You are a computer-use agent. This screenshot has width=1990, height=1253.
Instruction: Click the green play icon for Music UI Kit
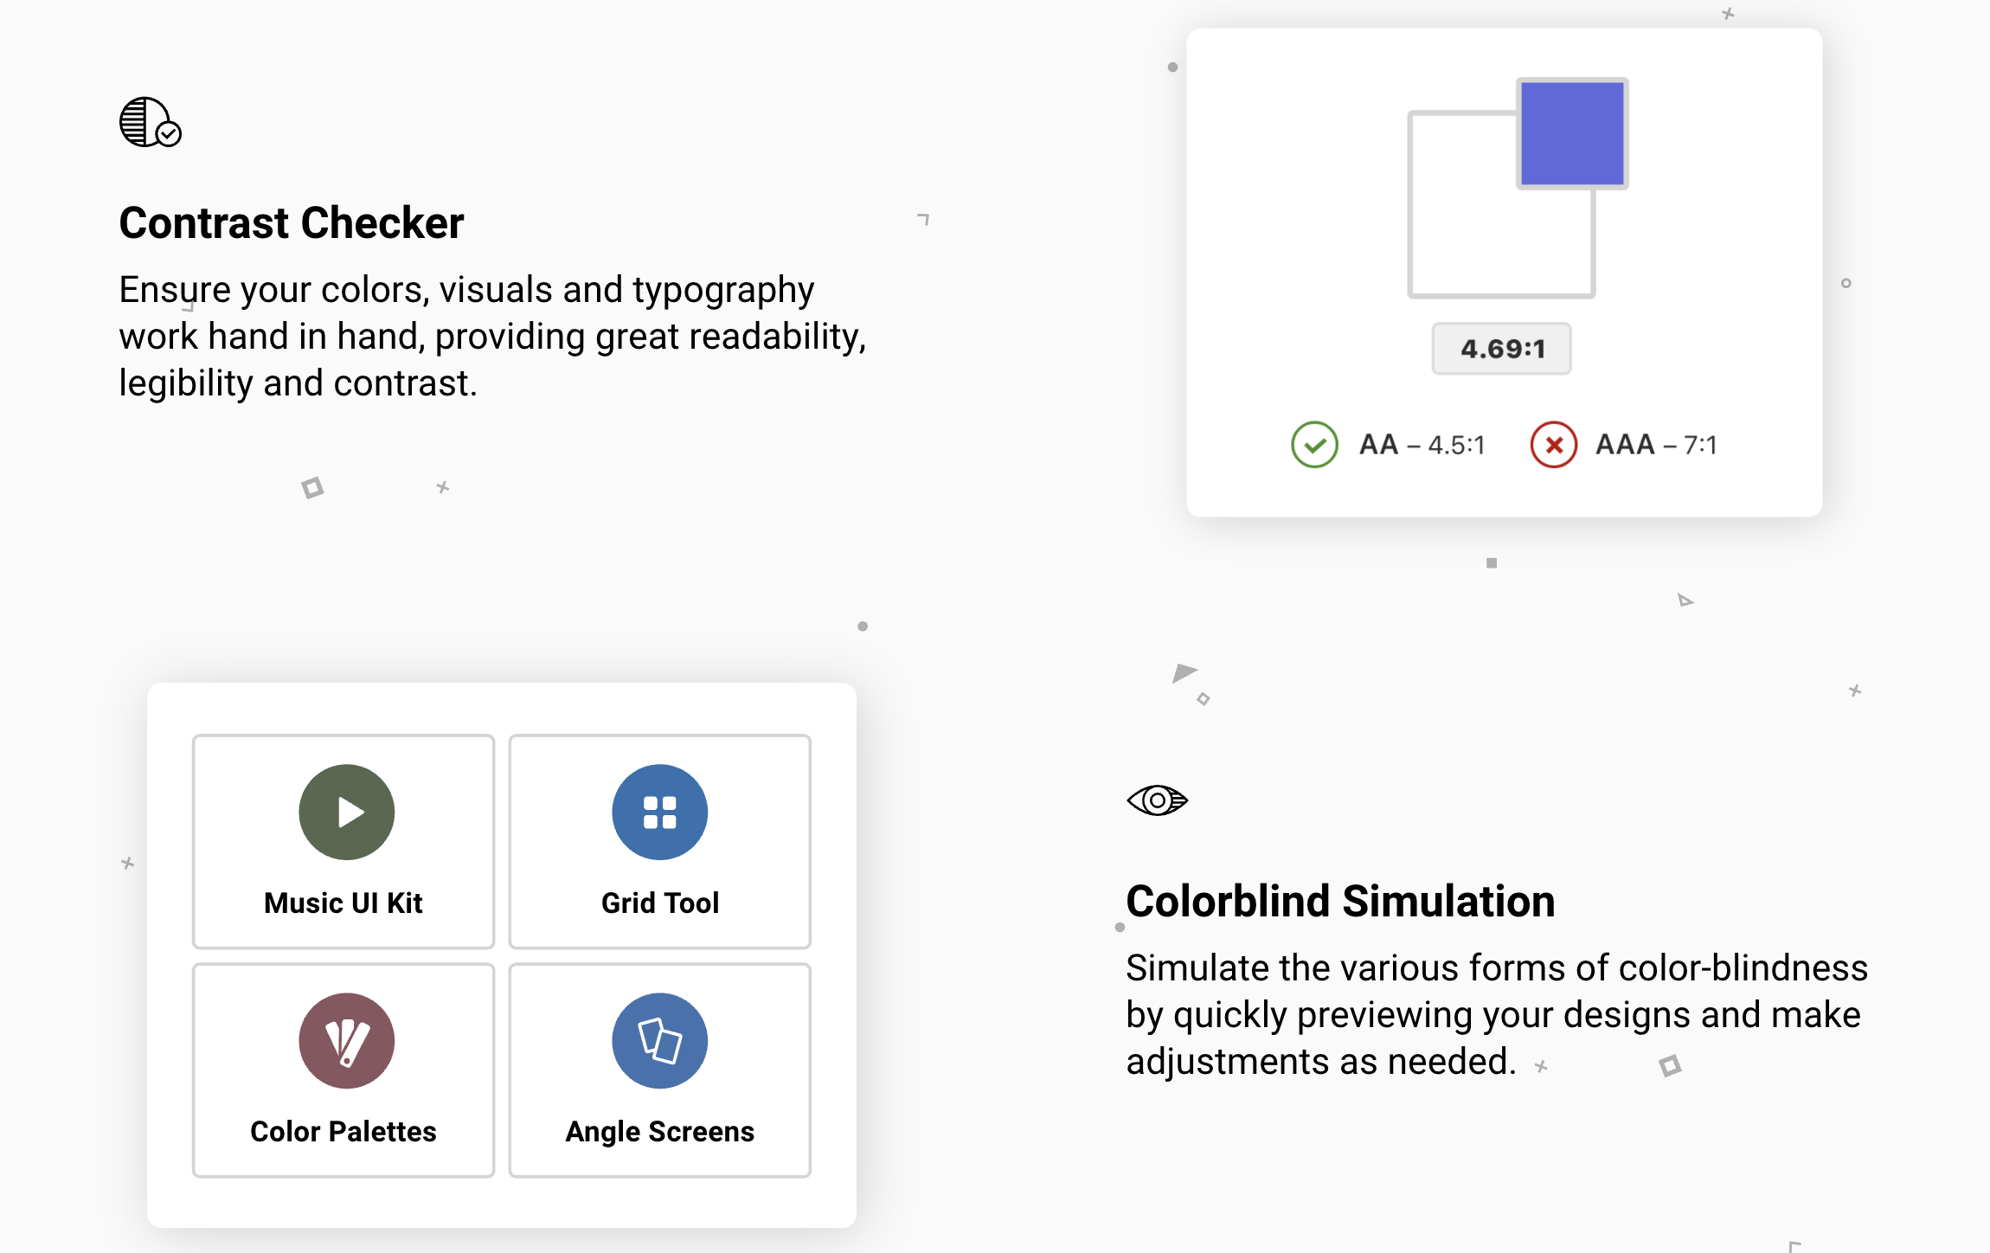[x=346, y=812]
